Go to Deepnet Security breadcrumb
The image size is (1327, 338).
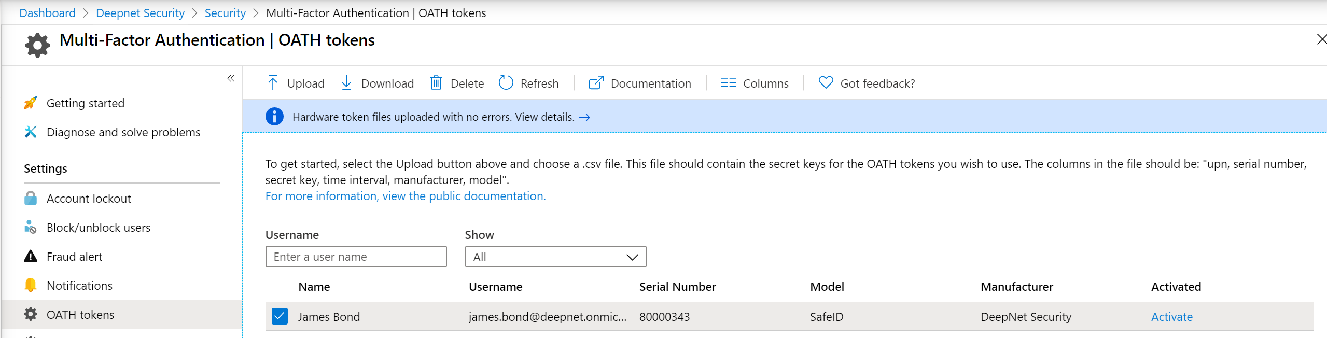[140, 13]
